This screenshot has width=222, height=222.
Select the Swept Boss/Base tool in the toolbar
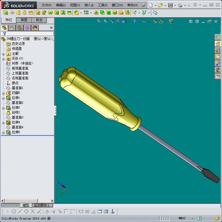pyautogui.click(x=18, y=13)
